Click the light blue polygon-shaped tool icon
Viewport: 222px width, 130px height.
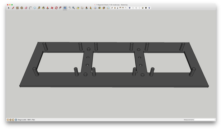click(35, 8)
